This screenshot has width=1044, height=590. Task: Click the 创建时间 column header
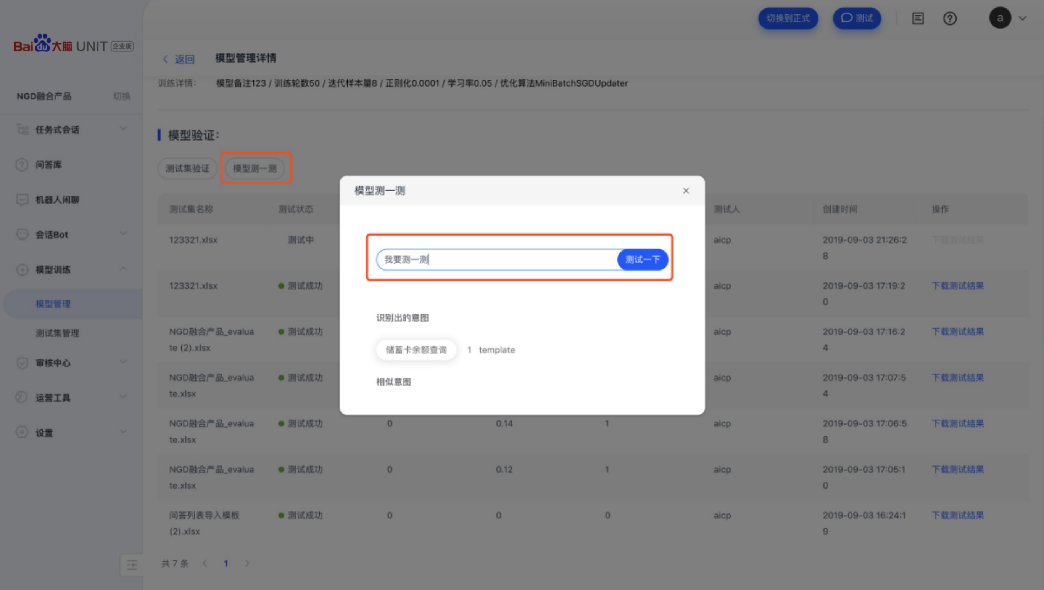pos(840,209)
